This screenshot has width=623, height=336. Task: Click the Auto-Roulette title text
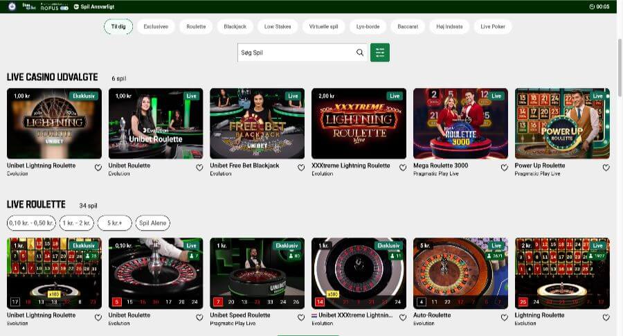tap(432, 315)
